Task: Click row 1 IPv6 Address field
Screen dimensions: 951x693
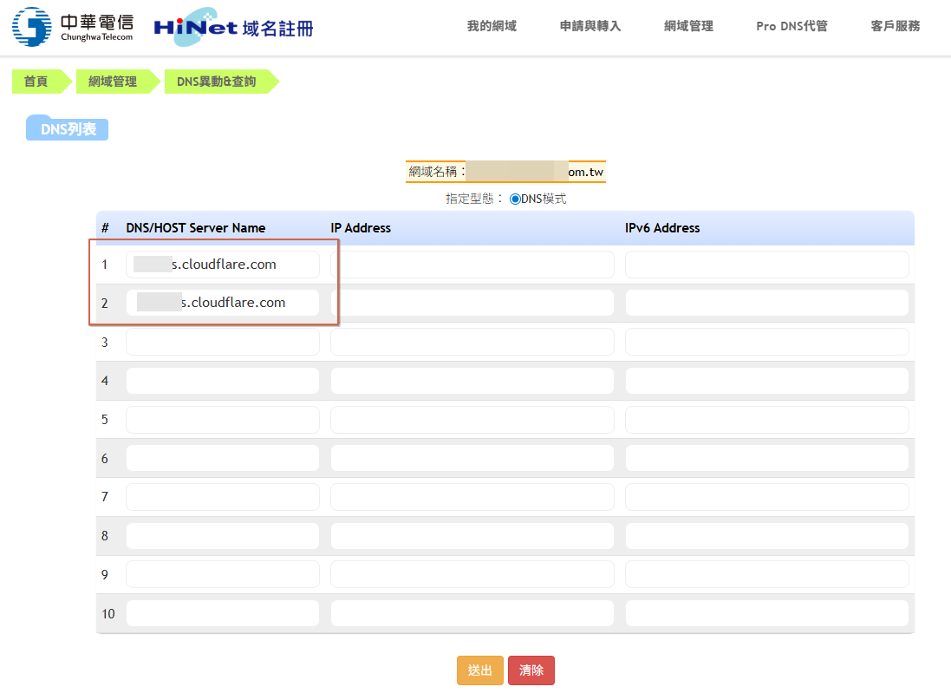Action: [766, 265]
